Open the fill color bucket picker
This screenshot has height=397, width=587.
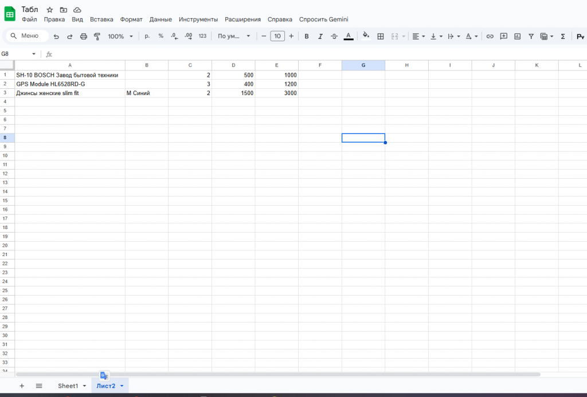(x=366, y=36)
